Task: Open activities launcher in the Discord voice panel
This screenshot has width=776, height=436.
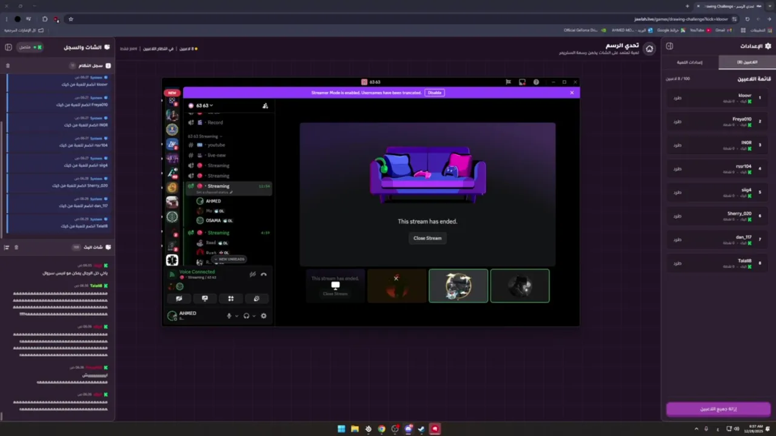Action: tap(231, 299)
